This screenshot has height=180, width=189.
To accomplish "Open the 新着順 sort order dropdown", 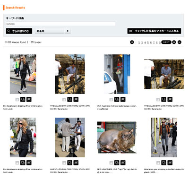I will tap(53, 31).
